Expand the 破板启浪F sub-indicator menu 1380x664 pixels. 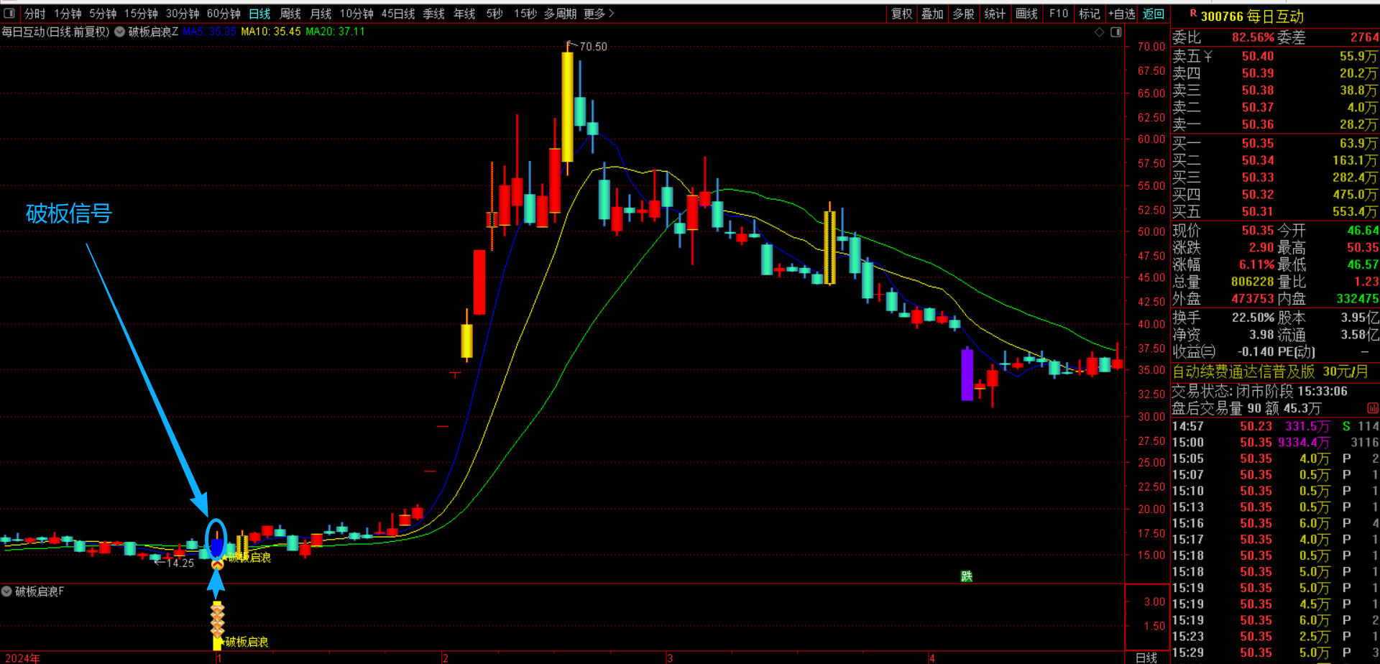(x=6, y=591)
